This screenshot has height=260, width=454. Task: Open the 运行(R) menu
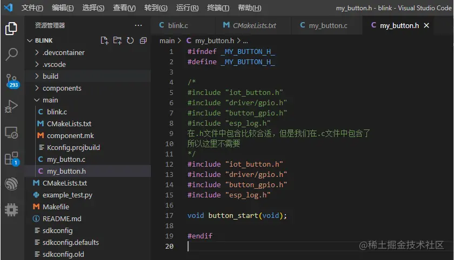[188, 8]
